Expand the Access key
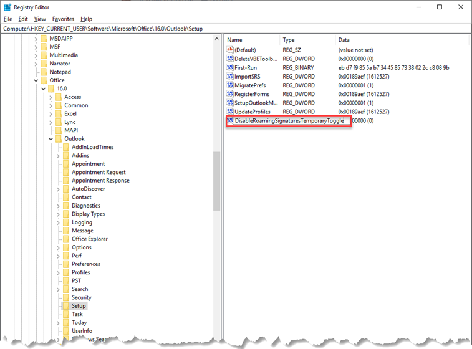 pos(51,97)
